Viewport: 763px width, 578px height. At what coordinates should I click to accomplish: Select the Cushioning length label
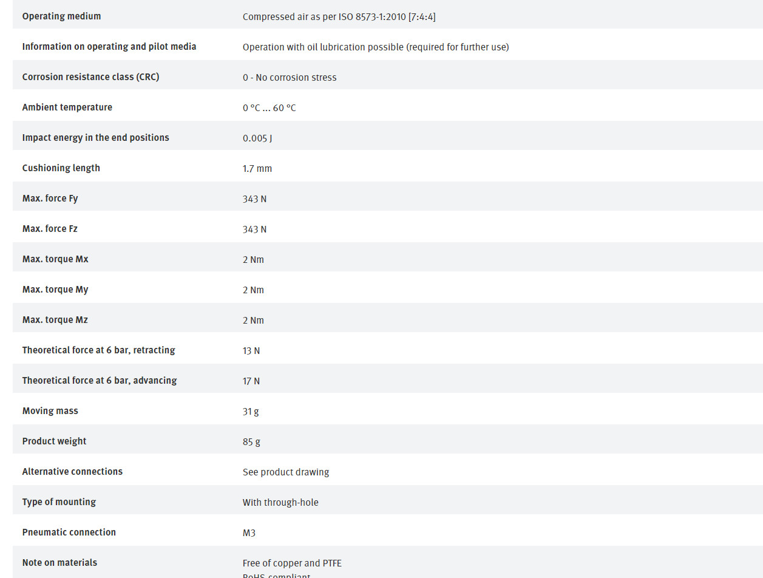61,168
